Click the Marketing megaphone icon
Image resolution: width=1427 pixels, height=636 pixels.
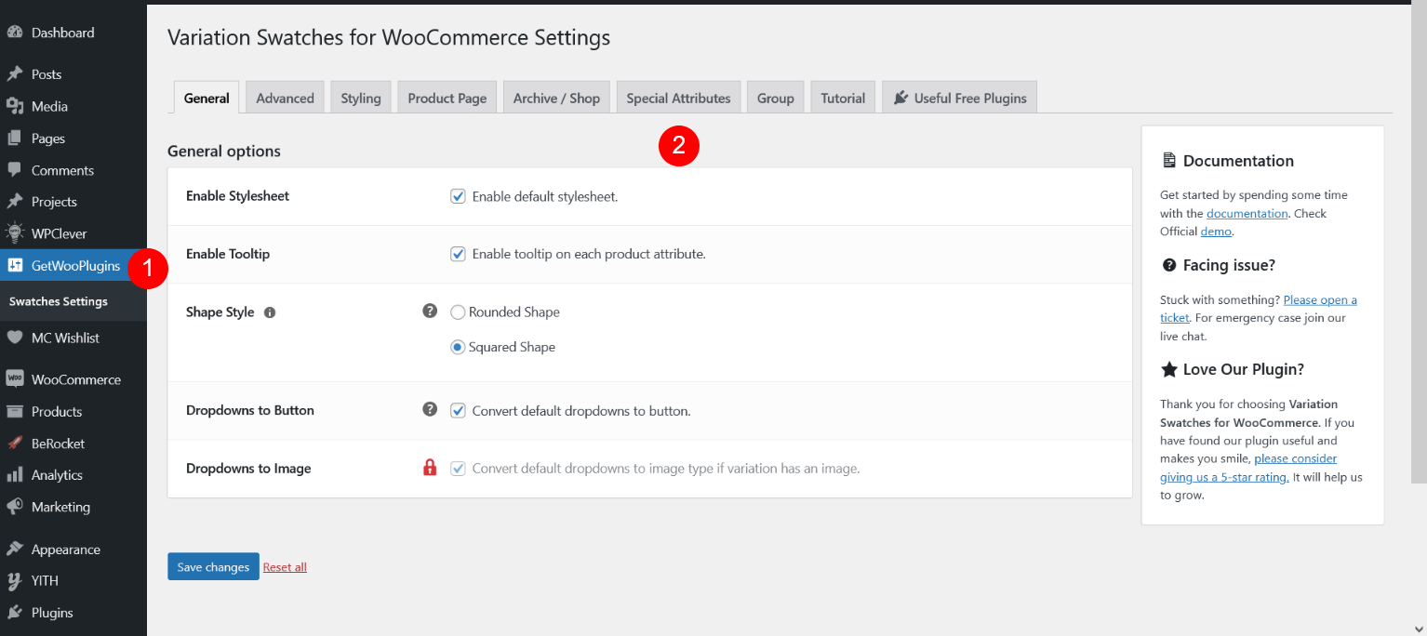tap(15, 507)
